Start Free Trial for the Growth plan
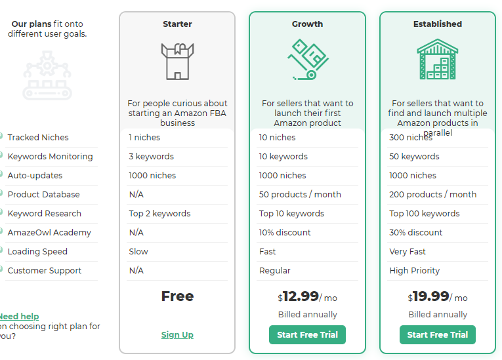 307,334
